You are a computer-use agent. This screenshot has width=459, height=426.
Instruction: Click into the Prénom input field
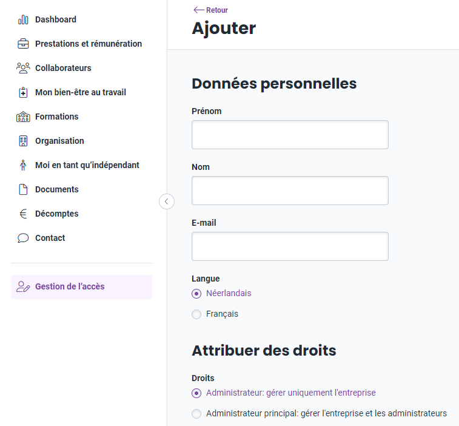click(x=290, y=135)
